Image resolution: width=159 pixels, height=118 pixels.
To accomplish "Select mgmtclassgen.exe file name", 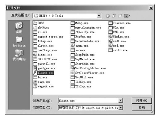I will pos(88,27).
